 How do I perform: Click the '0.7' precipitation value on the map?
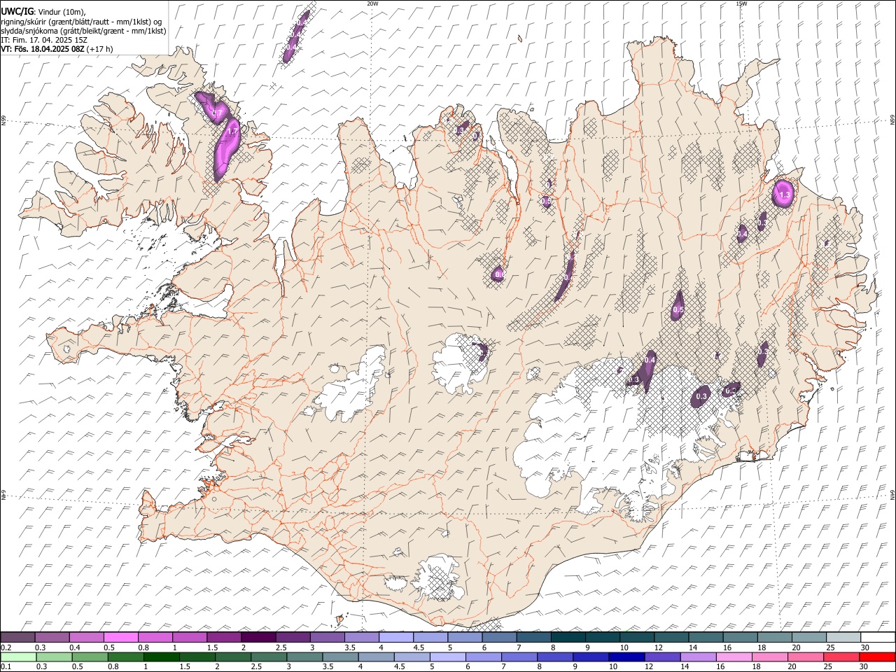(217, 113)
